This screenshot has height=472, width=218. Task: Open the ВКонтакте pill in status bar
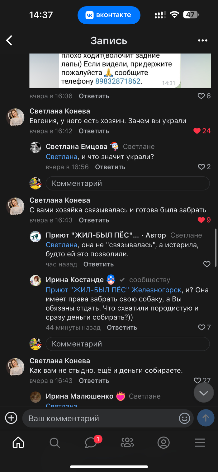click(109, 15)
